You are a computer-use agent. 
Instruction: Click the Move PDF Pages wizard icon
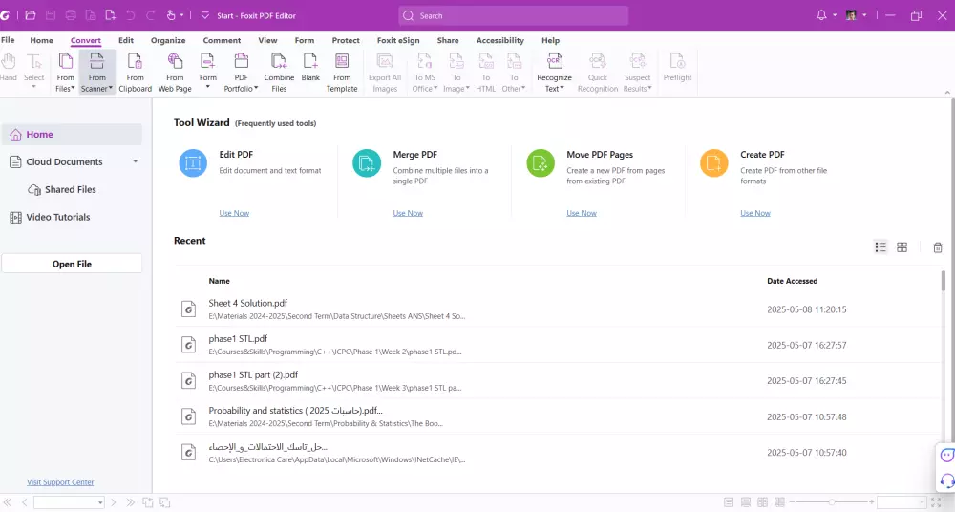541,163
